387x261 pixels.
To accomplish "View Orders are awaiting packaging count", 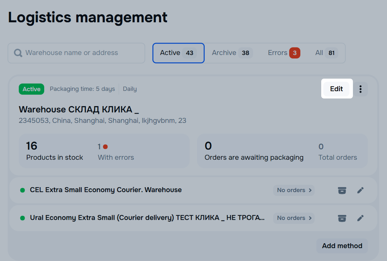I will tap(254, 151).
